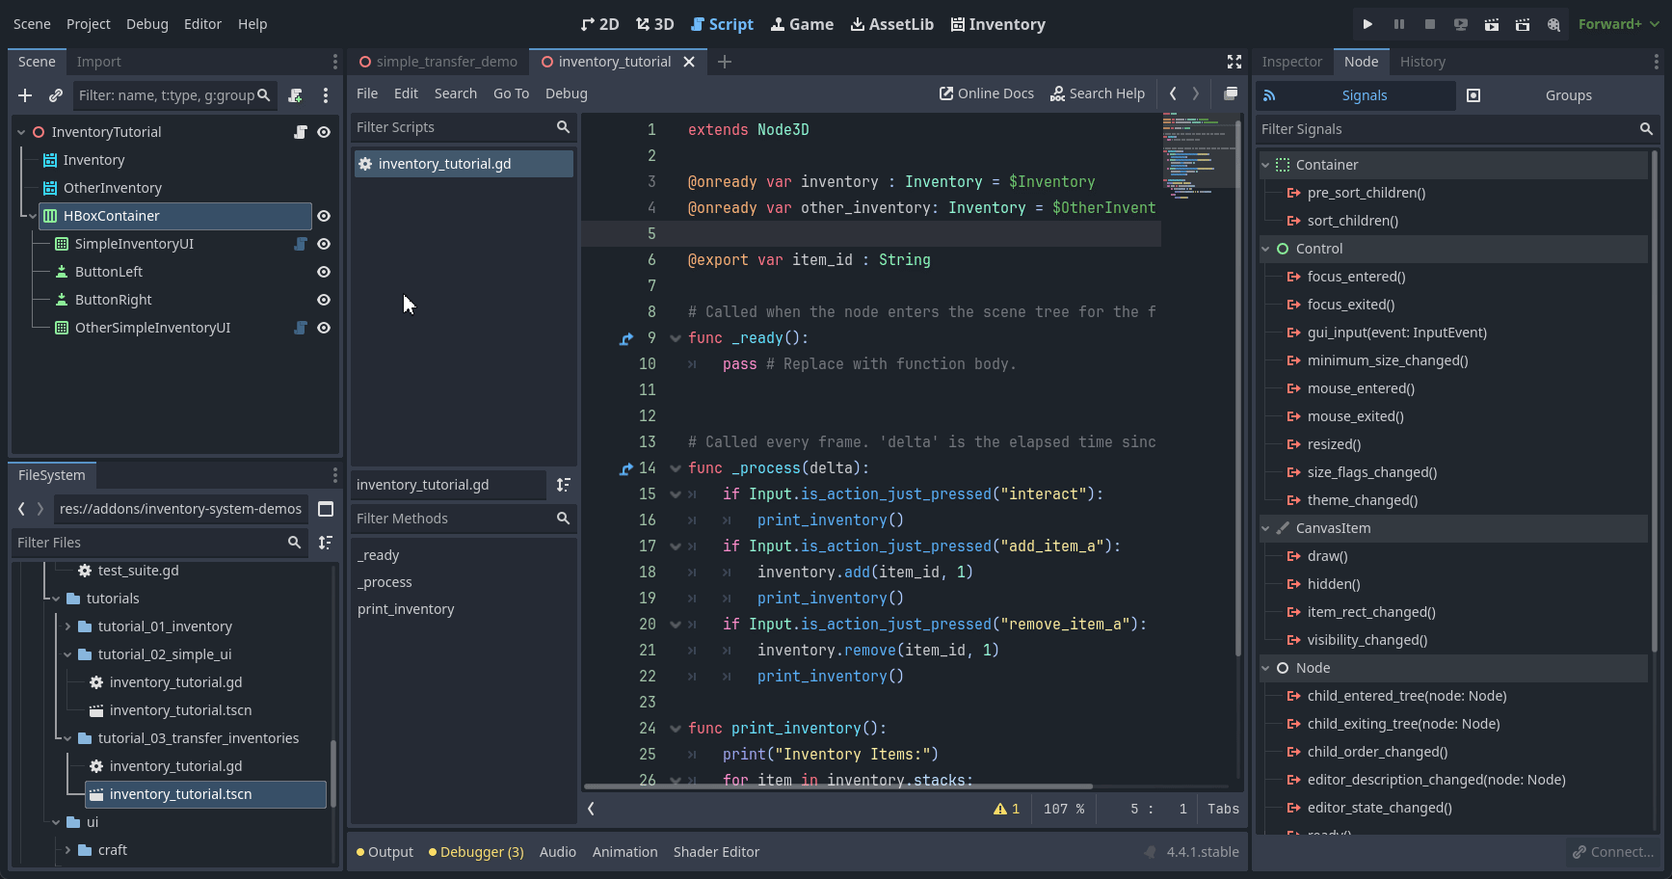Collapse the HBoxContainer node children
The width and height of the screenshot is (1672, 879).
coord(33,216)
